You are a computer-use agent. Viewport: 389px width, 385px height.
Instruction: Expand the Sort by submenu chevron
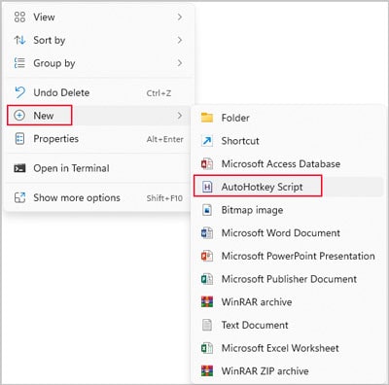pyautogui.click(x=180, y=40)
